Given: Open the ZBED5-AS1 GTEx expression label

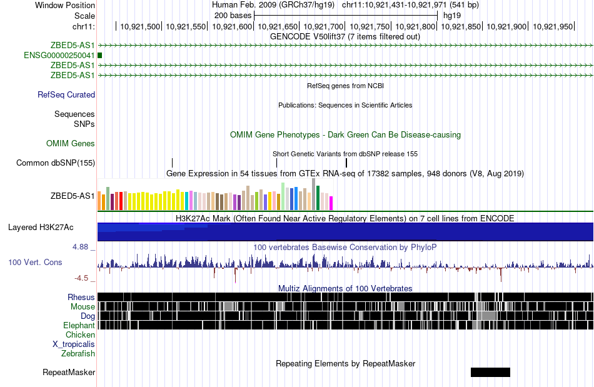Looking at the screenshot, I should 73,196.
